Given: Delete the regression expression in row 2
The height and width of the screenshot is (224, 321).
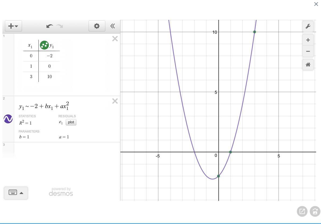Looking at the screenshot, I should click(x=115, y=101).
